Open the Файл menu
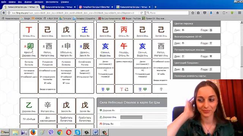Image resolution: width=243 pixels, height=136 pixels. click(x=3, y=2)
